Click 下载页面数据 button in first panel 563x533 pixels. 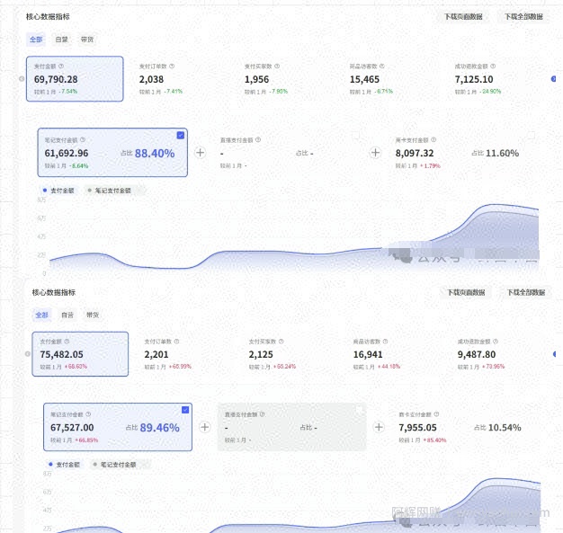coord(463,16)
